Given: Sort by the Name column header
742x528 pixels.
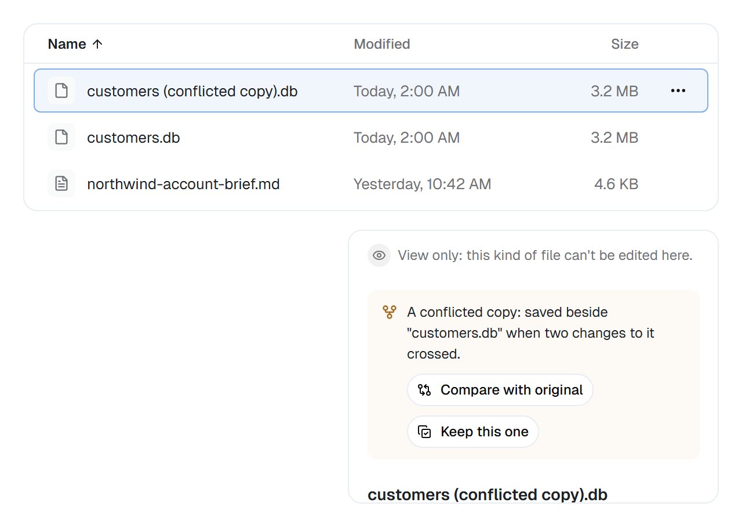Looking at the screenshot, I should [75, 44].
